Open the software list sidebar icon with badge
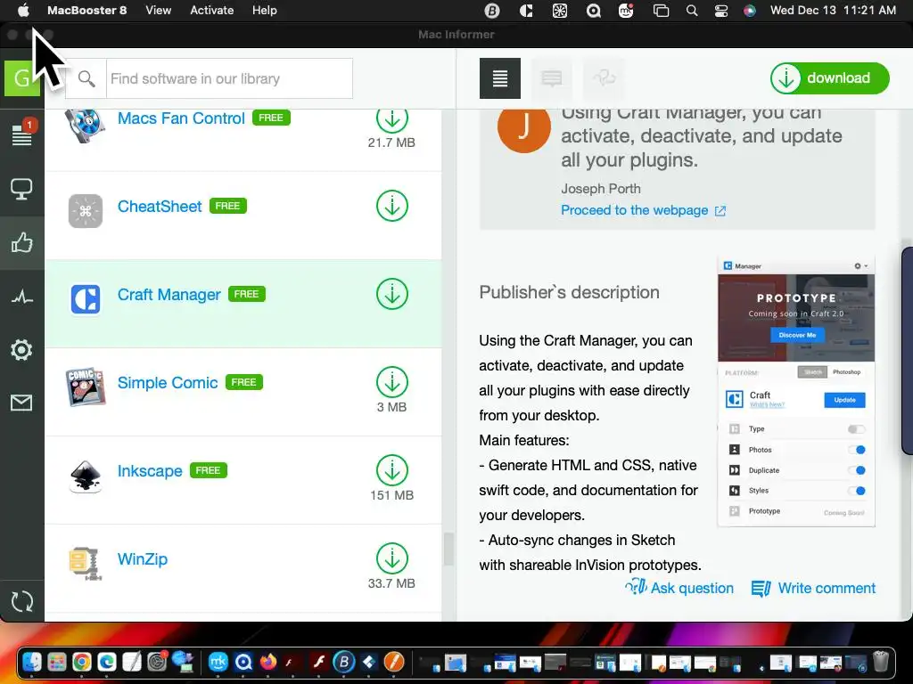This screenshot has height=684, width=913. pos(22,134)
